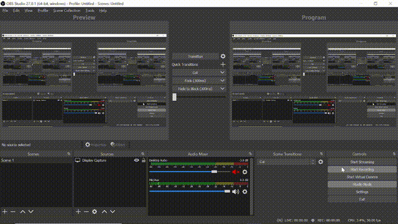Screen dimensions: 398x224
Task: Pop out the Scene Transitions dock
Action: (322, 154)
